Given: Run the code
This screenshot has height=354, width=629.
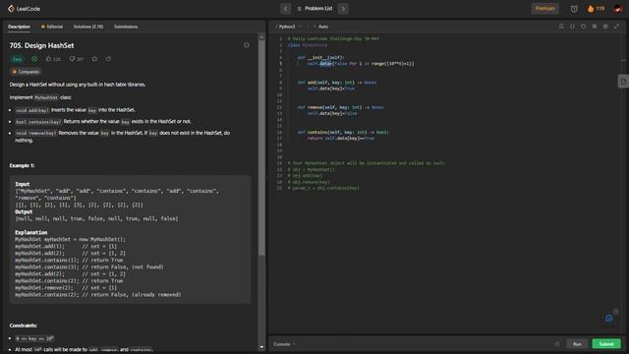Looking at the screenshot, I should pos(577,344).
